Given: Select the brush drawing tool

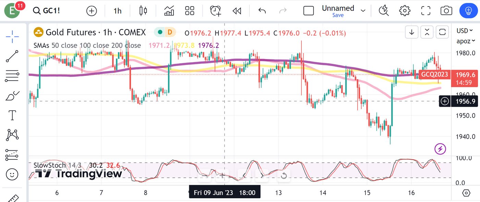Looking at the screenshot, I should click(12, 96).
